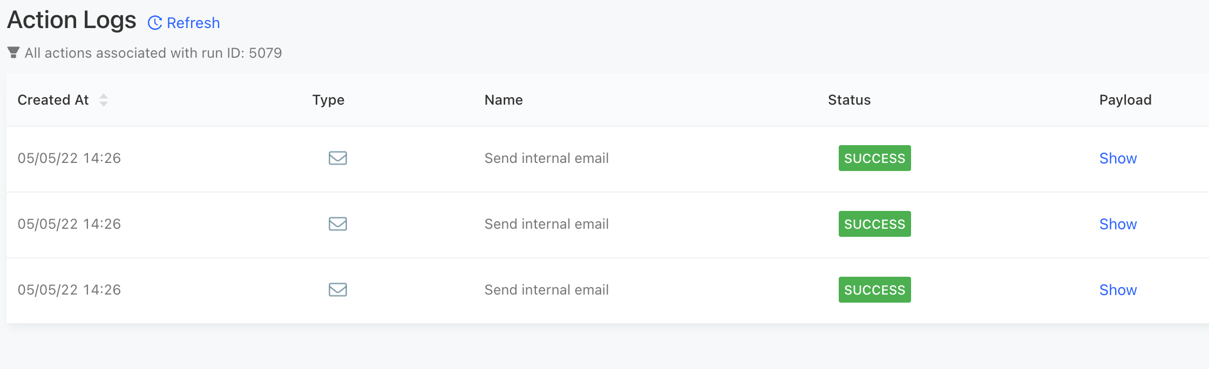This screenshot has height=369, width=1209.
Task: Click the first row's SUCCESS status badge
Action: point(874,158)
